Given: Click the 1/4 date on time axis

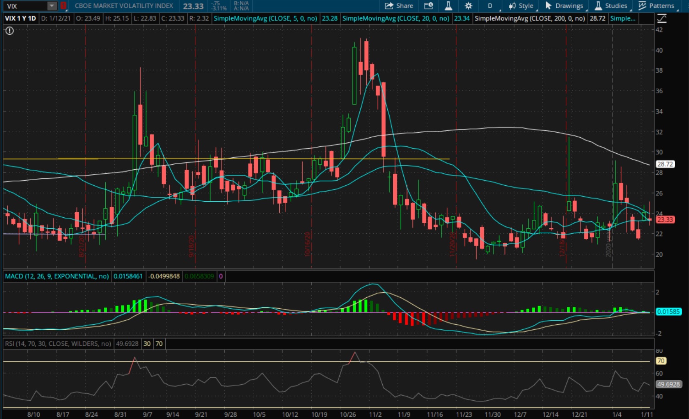Looking at the screenshot, I should pyautogui.click(x=617, y=414).
